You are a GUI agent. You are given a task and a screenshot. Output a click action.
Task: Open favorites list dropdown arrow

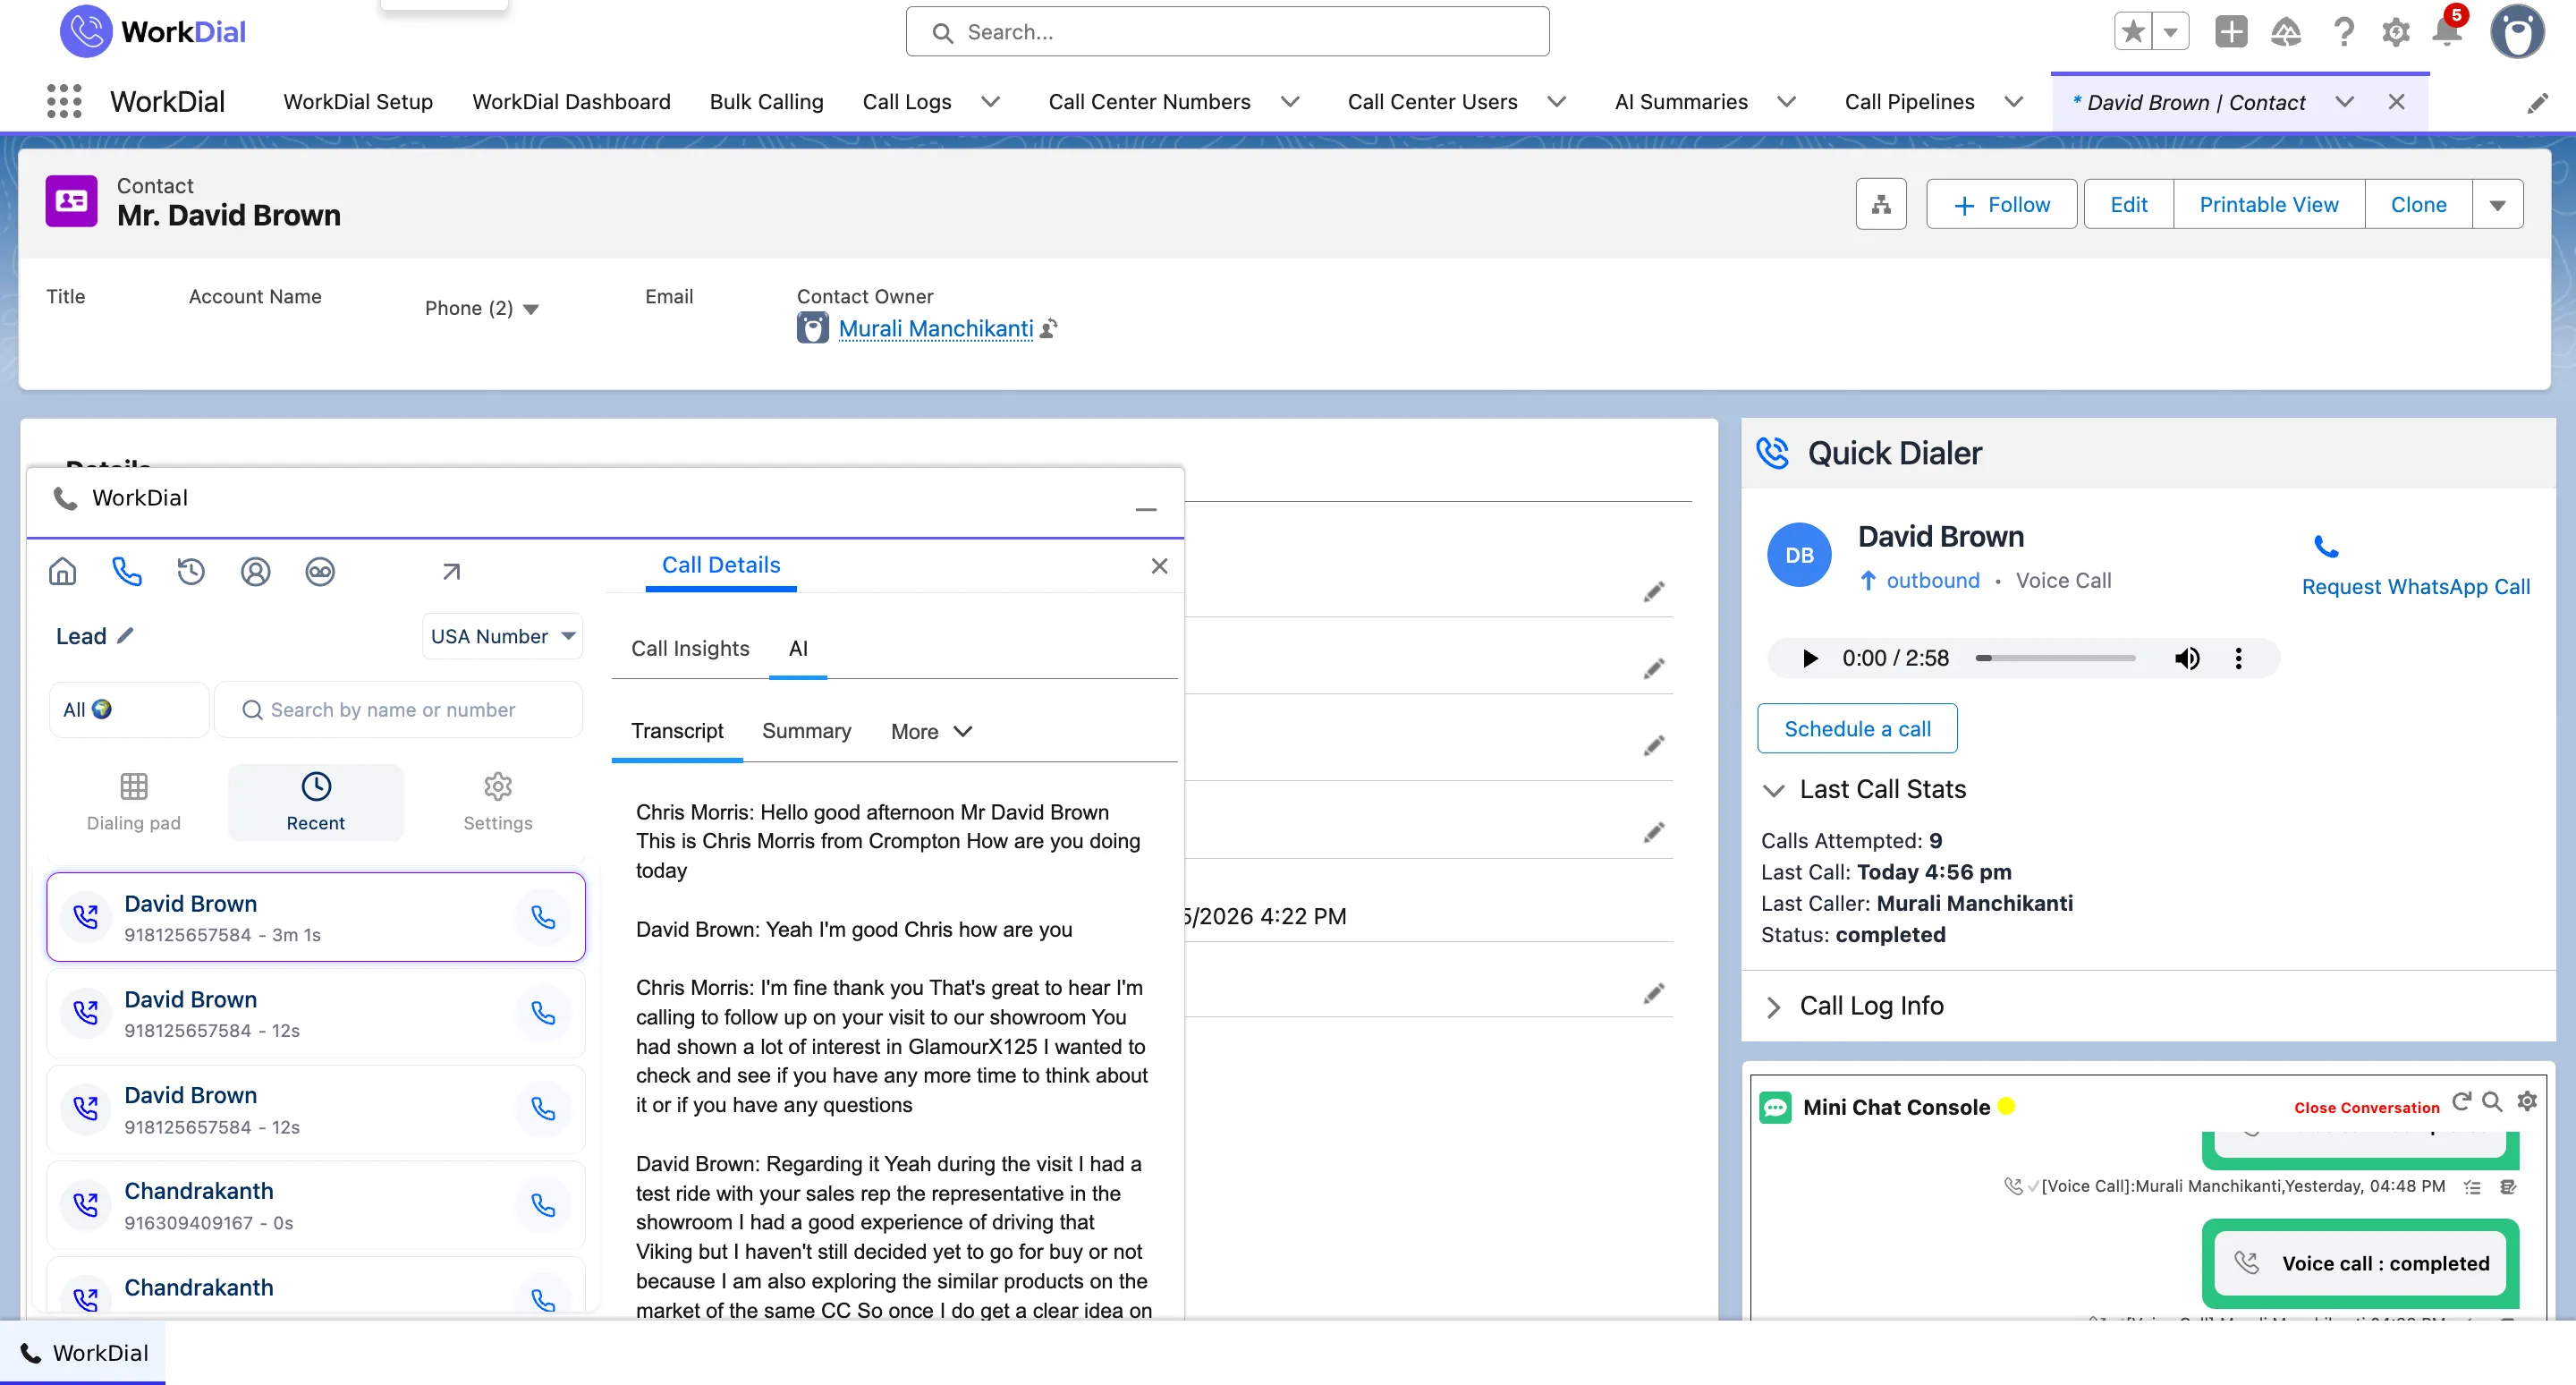coord(2170,32)
